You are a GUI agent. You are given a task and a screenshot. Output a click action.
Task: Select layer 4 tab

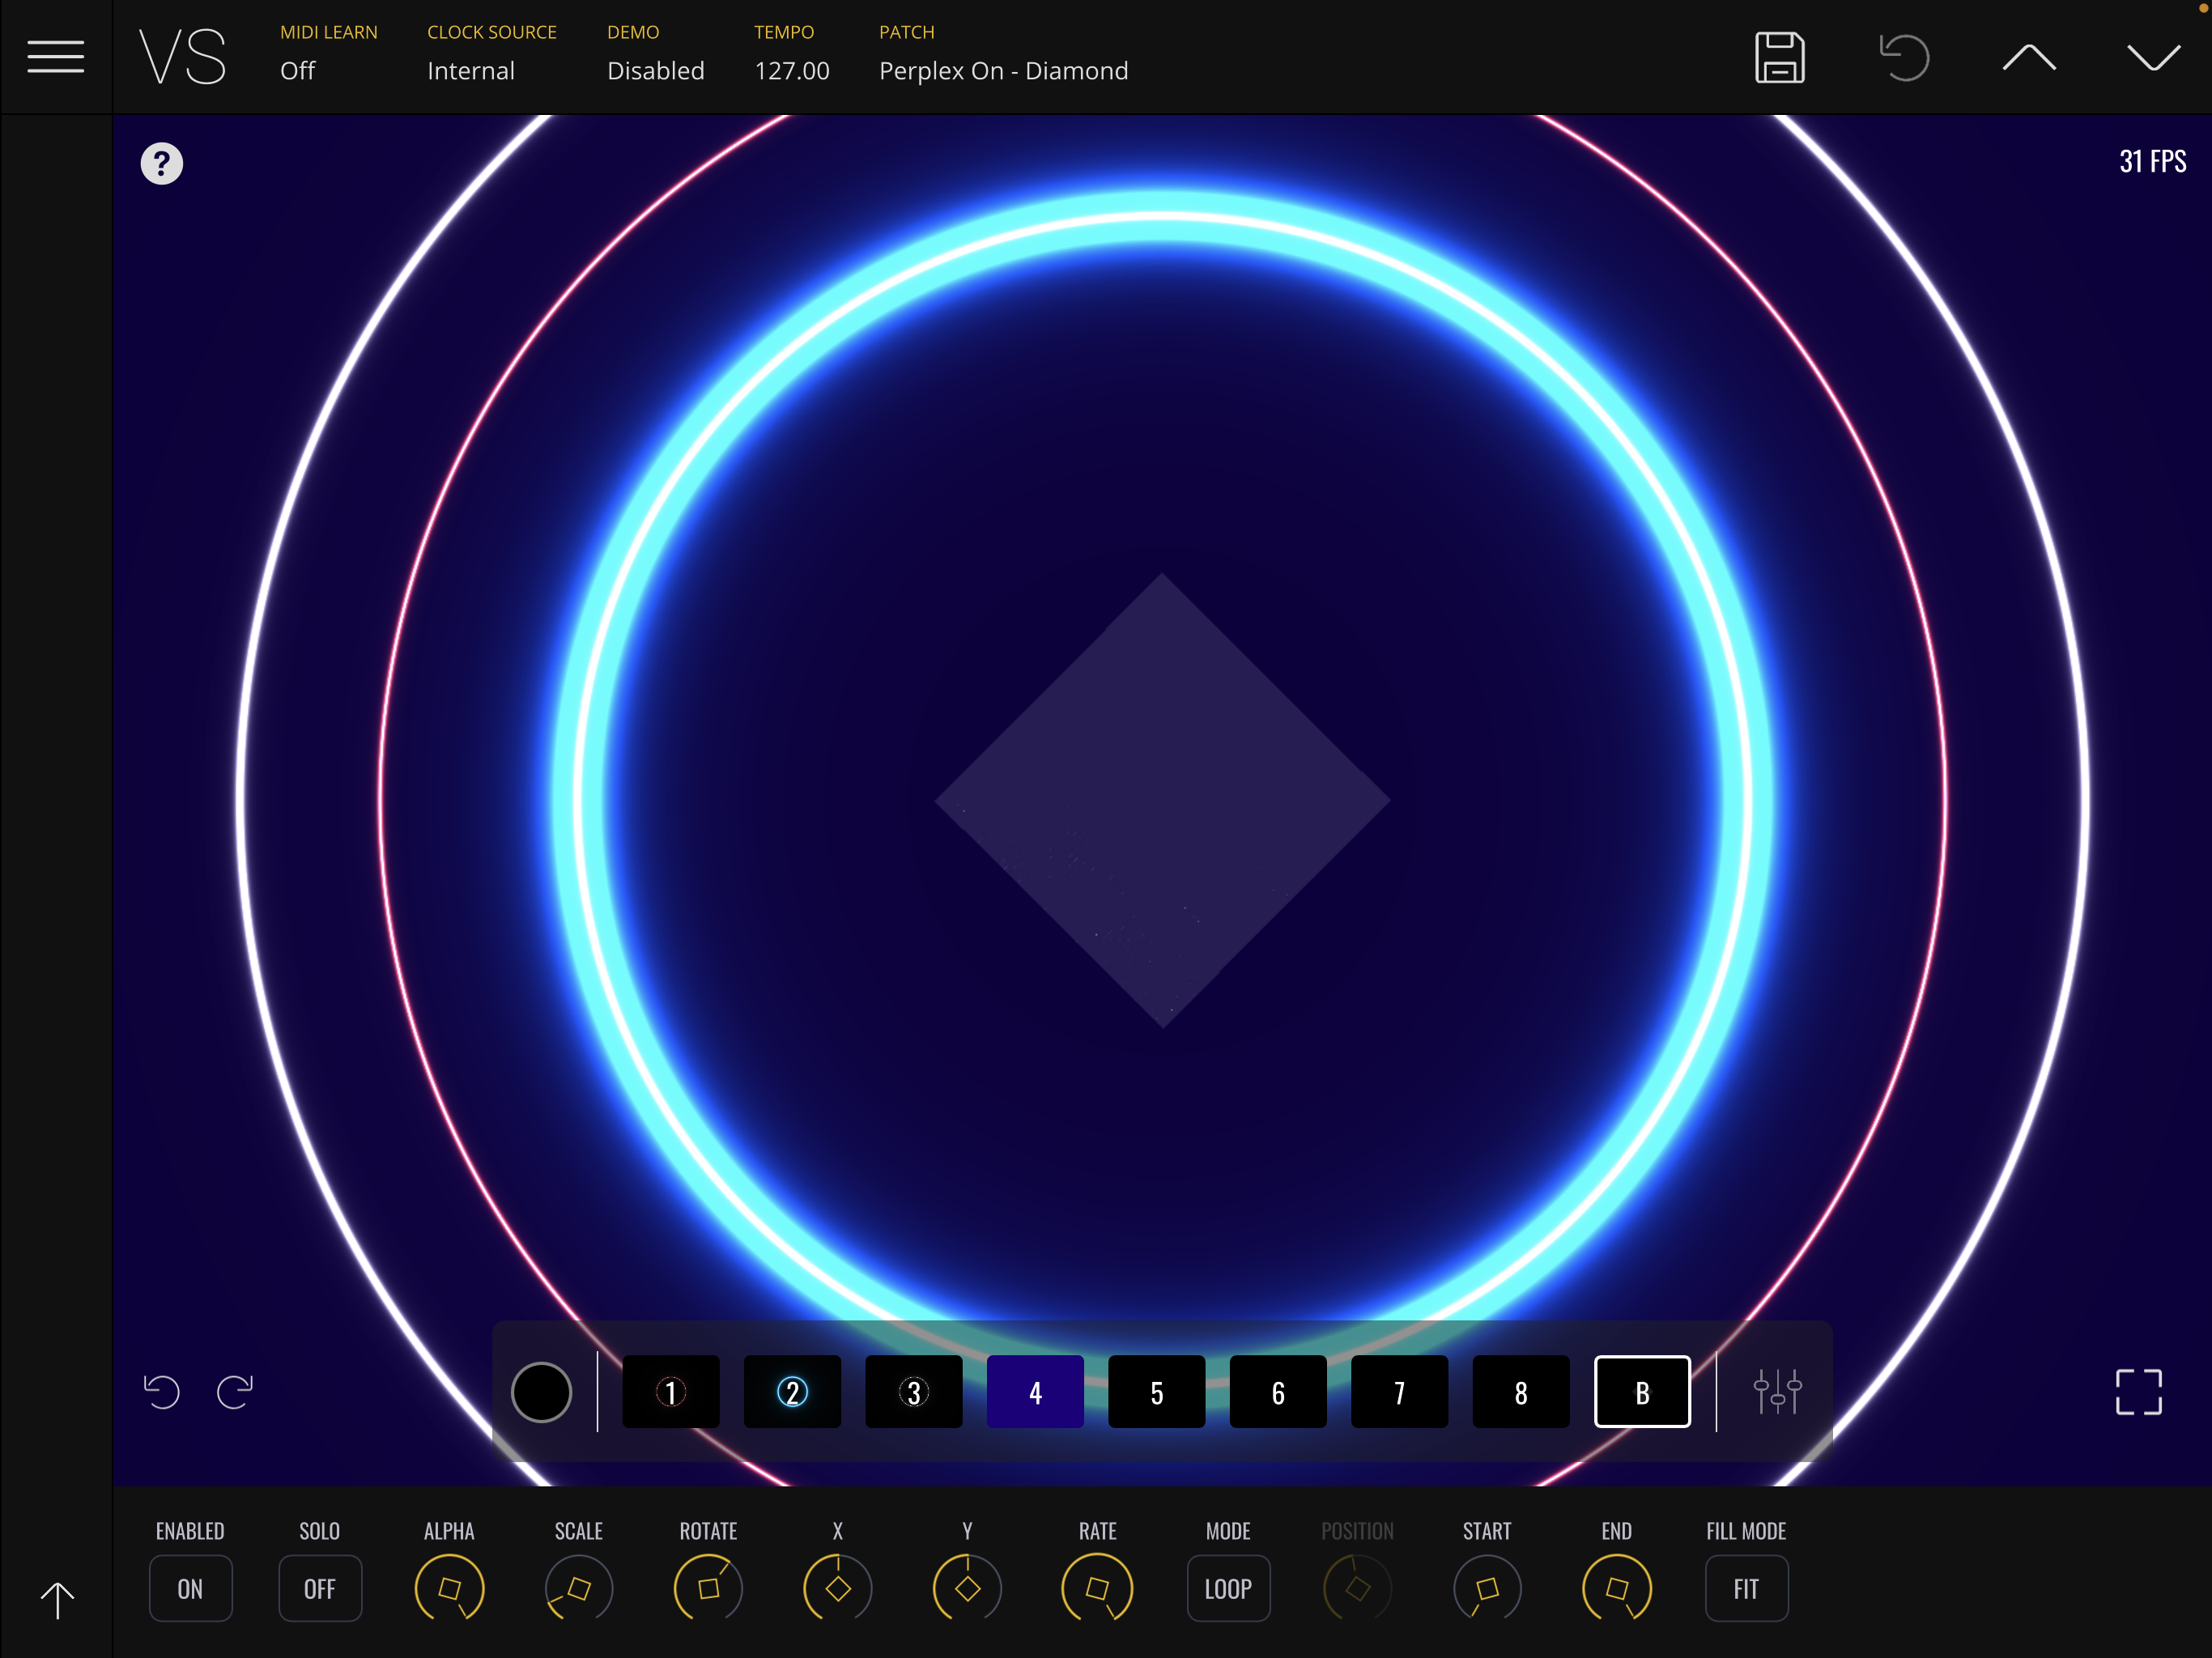1035,1391
